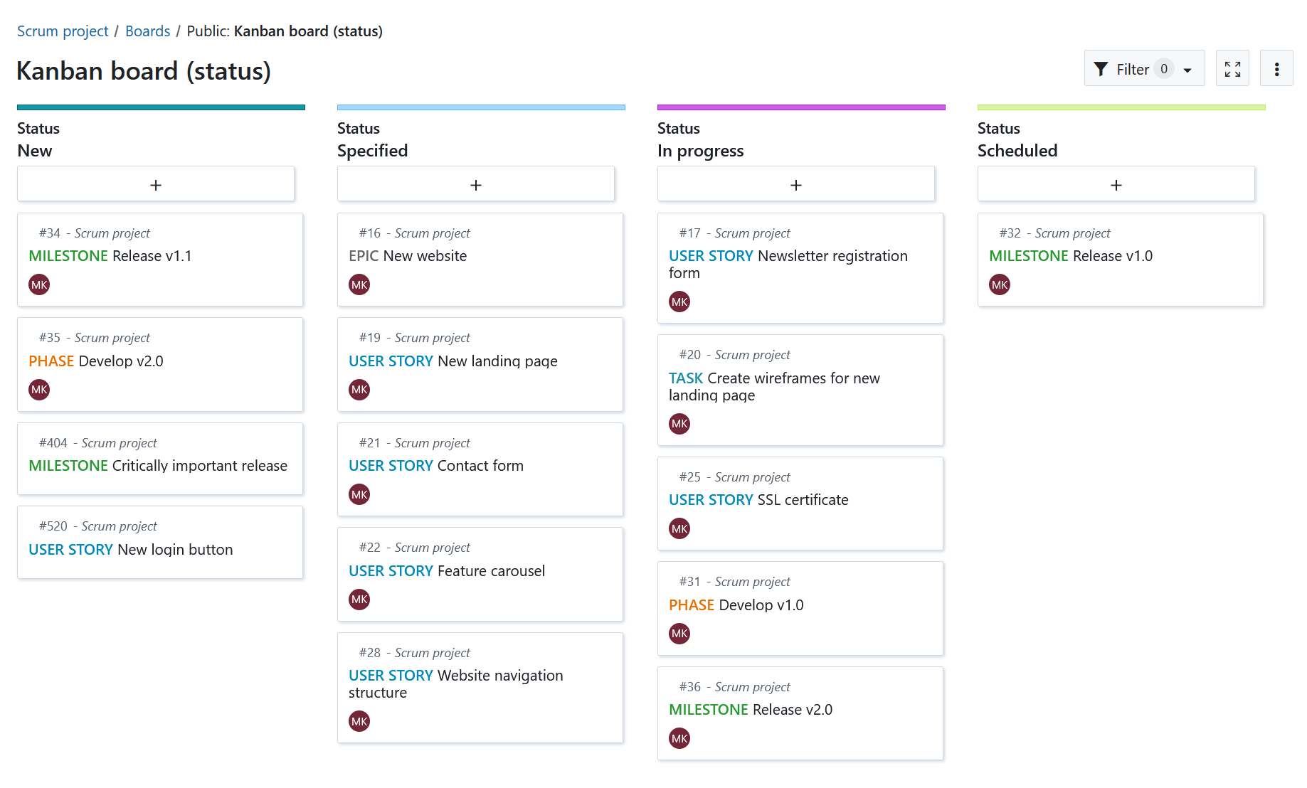Enter fullscreen mode for the board
The width and height of the screenshot is (1307, 788).
click(x=1232, y=68)
